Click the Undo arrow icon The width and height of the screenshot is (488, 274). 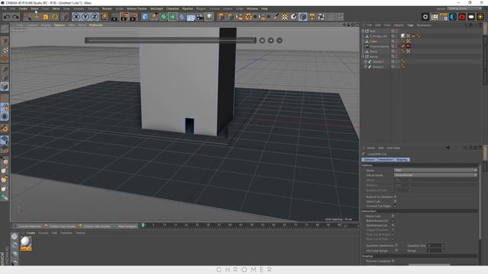[x=7, y=17]
